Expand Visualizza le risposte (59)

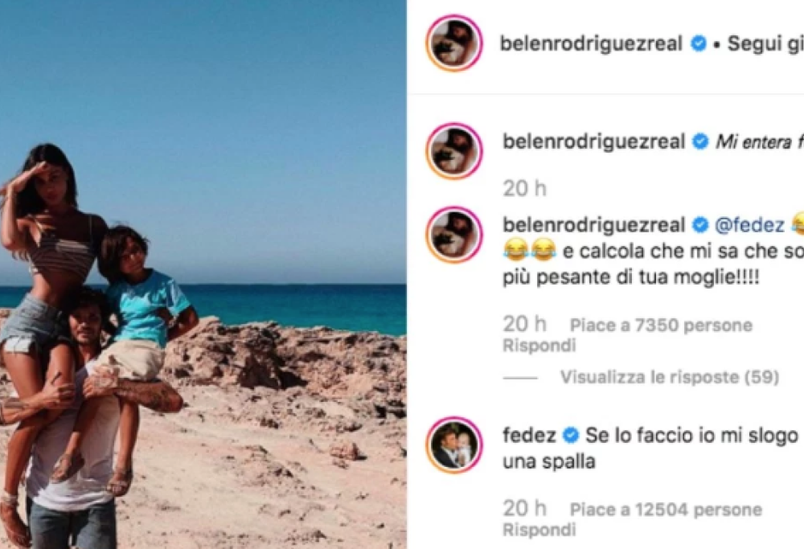tap(670, 377)
